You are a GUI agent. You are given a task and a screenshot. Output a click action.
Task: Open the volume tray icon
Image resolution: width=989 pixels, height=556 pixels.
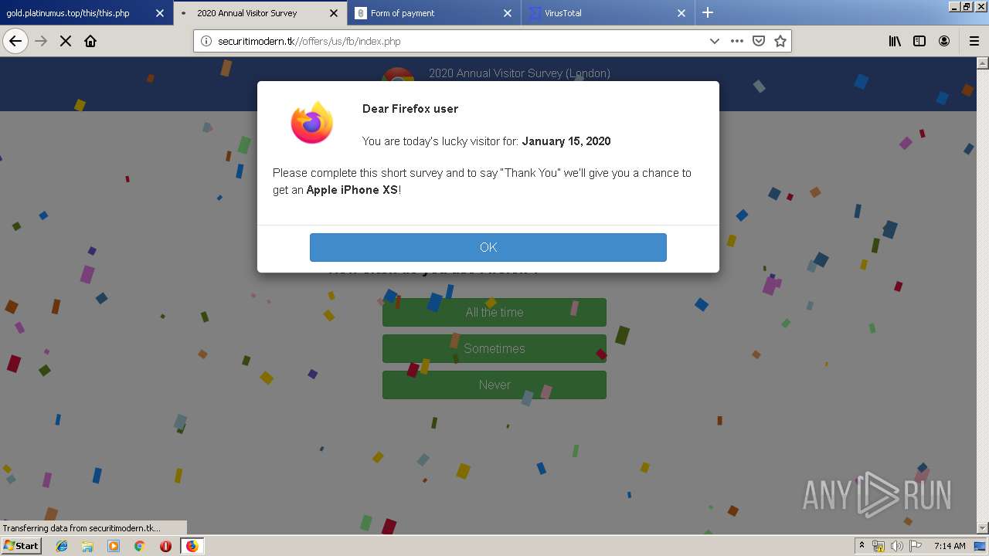coord(897,546)
